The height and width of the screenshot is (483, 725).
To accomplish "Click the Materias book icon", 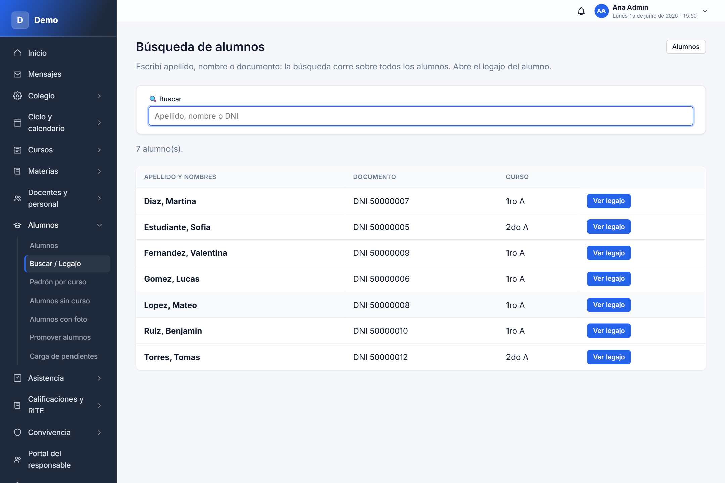I will [x=17, y=171].
